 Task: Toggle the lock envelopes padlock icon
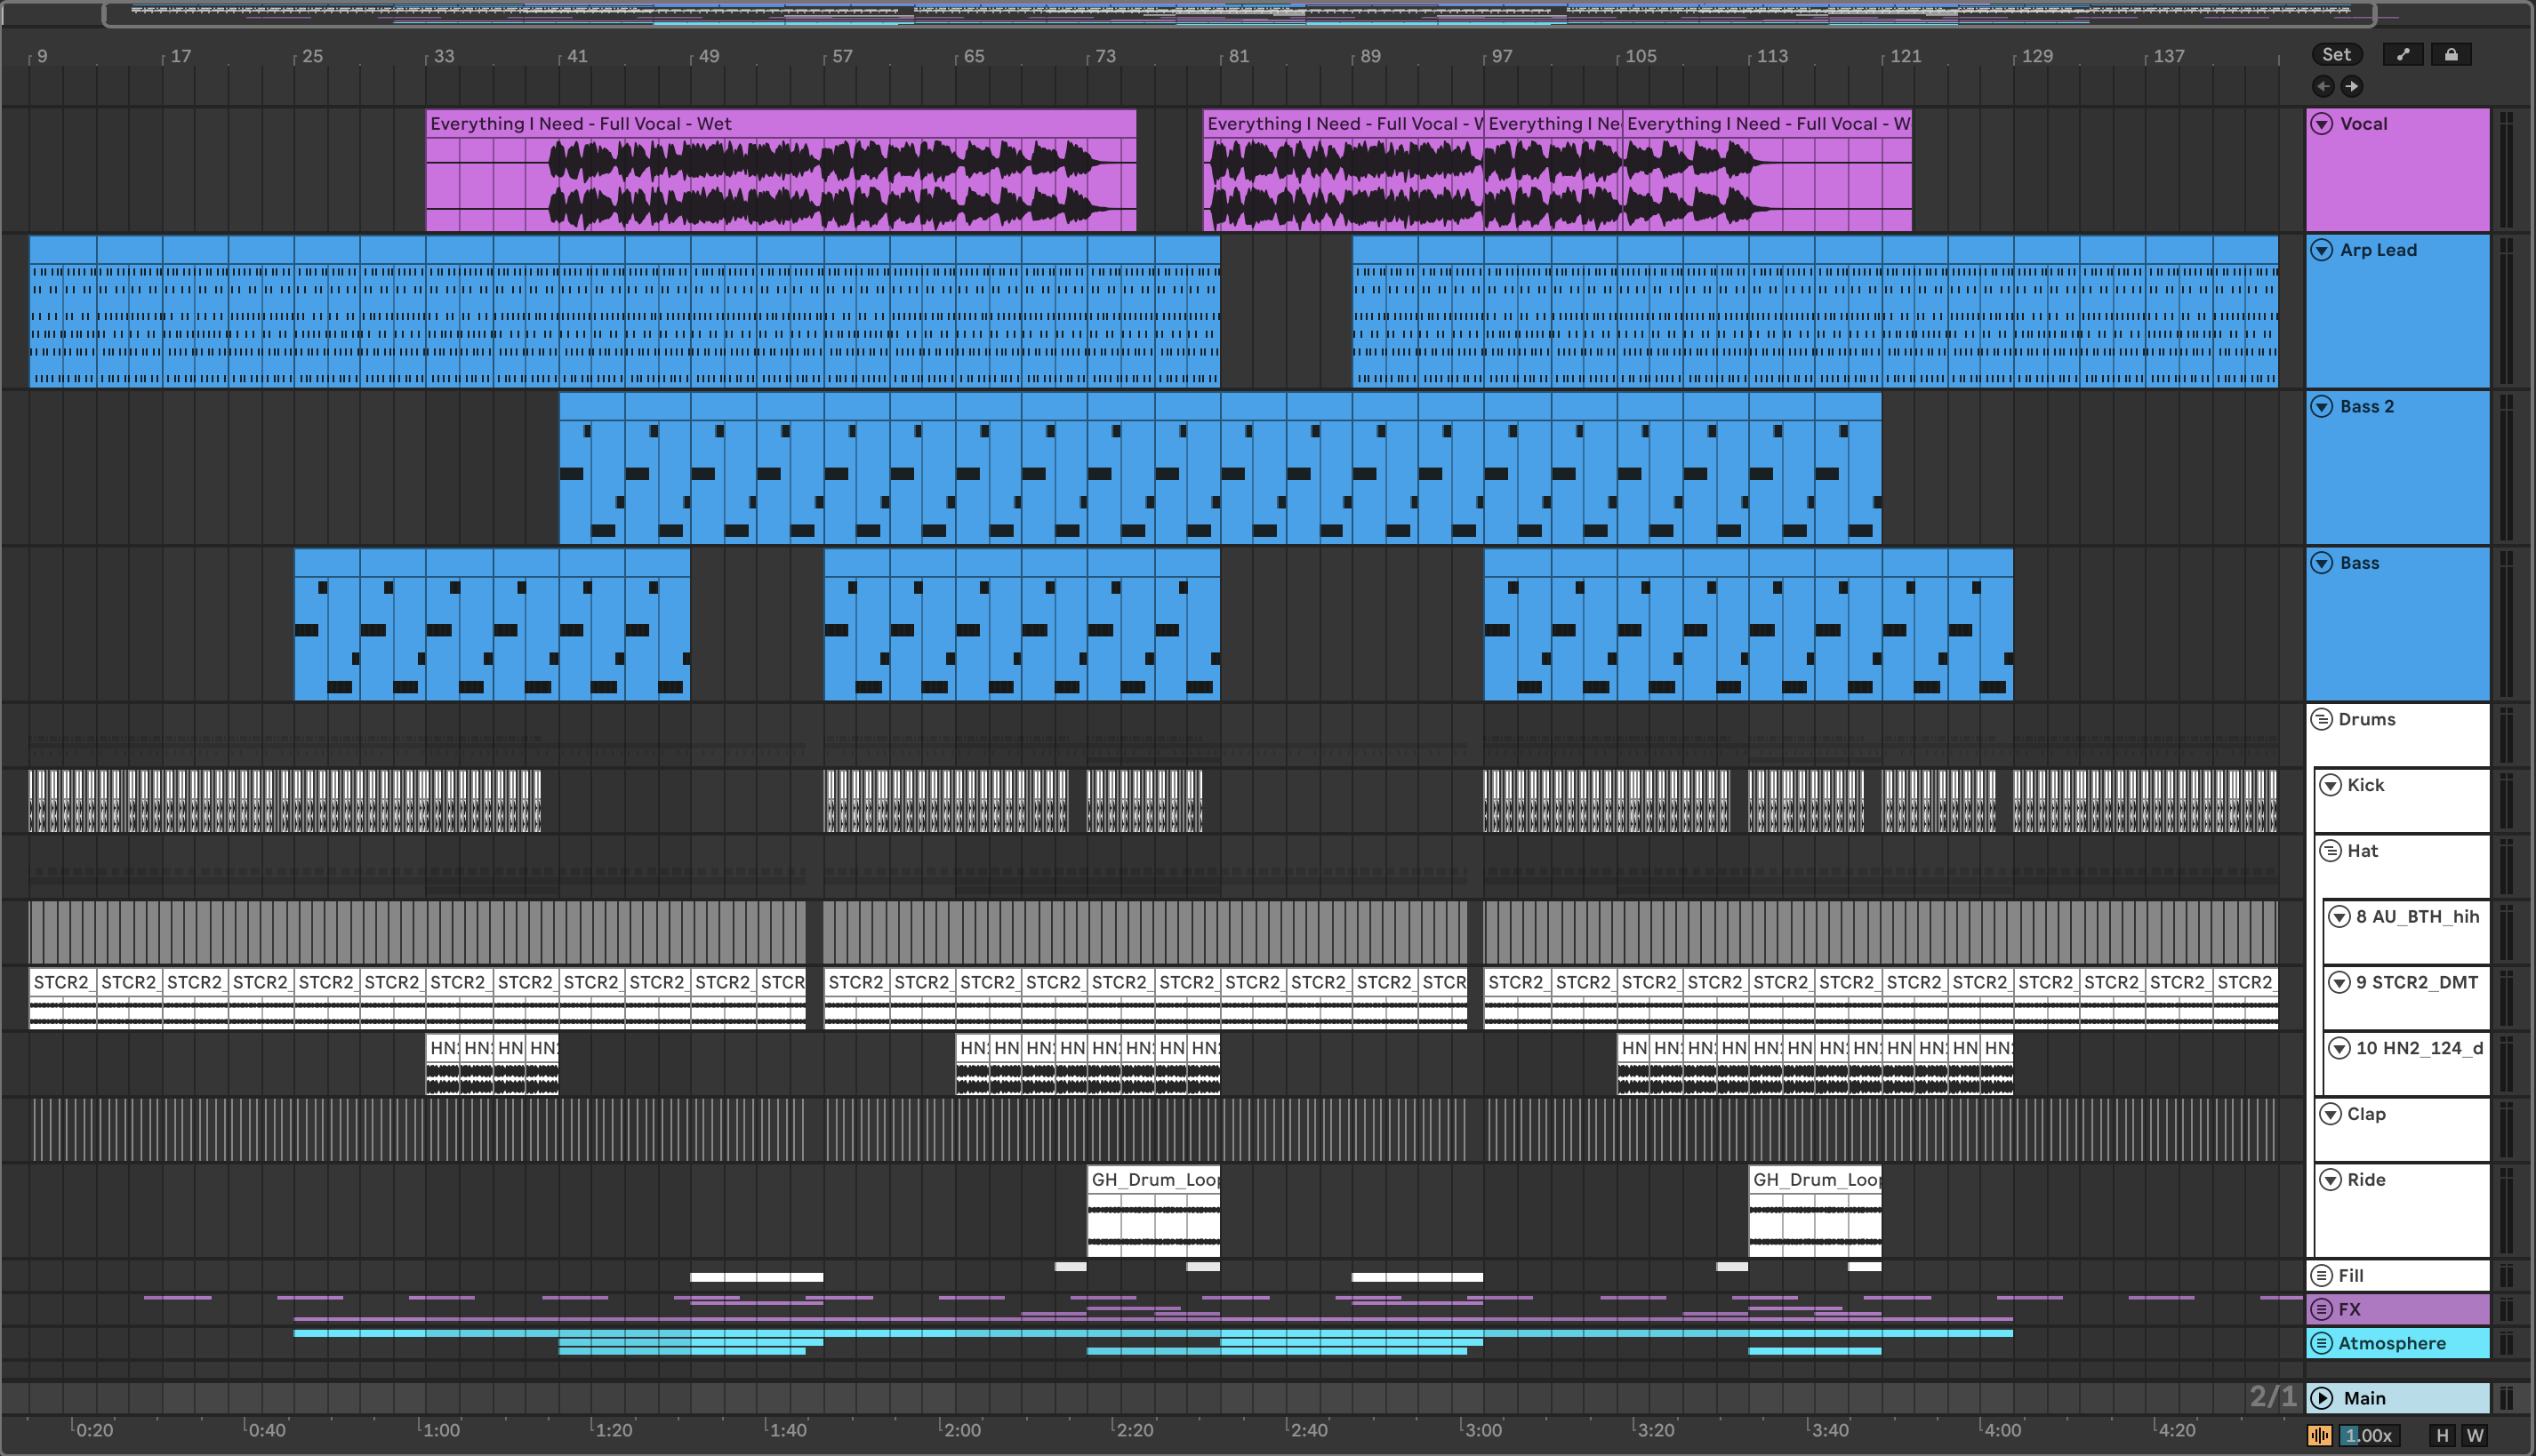tap(2450, 55)
